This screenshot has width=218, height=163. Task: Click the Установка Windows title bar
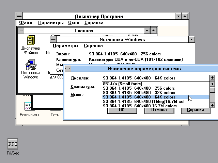(x=122, y=39)
